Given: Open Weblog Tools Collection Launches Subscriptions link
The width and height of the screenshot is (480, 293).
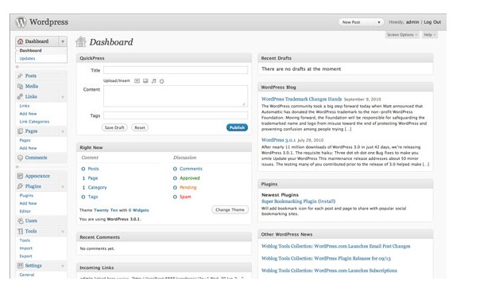Looking at the screenshot, I should [329, 271].
